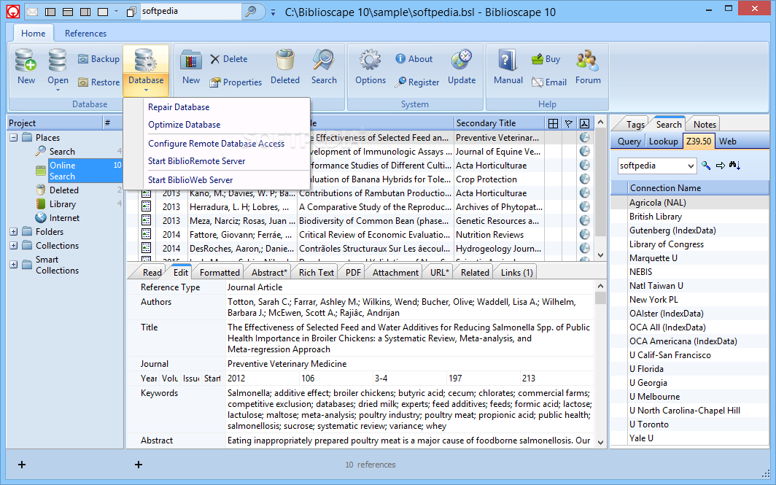This screenshot has width=776, height=485.
Task: Open the Rich Text tab
Action: (317, 272)
